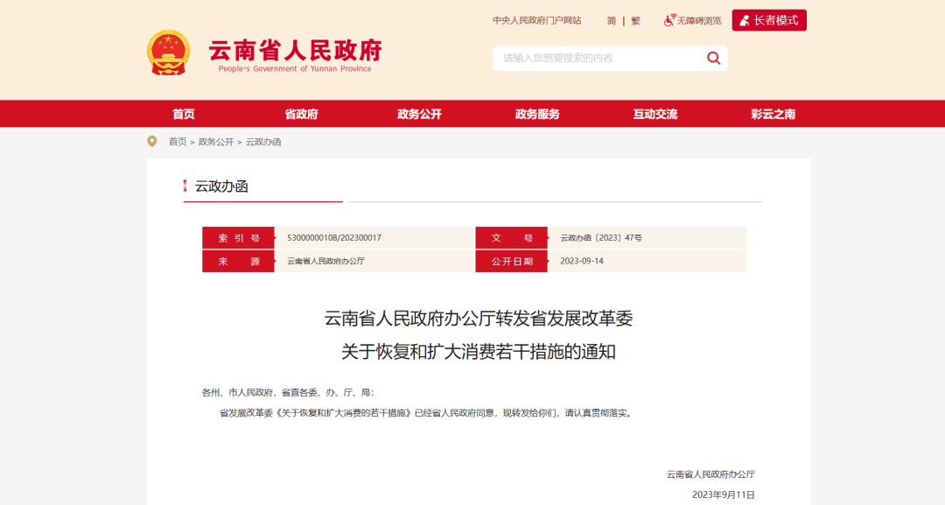This screenshot has height=505, width=945.
Task: Focus the search input field
Action: (599, 59)
